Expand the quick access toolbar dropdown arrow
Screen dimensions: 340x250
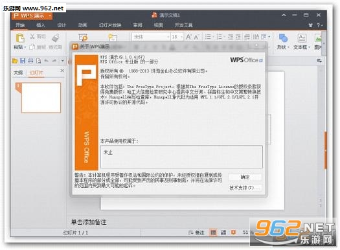point(62,61)
